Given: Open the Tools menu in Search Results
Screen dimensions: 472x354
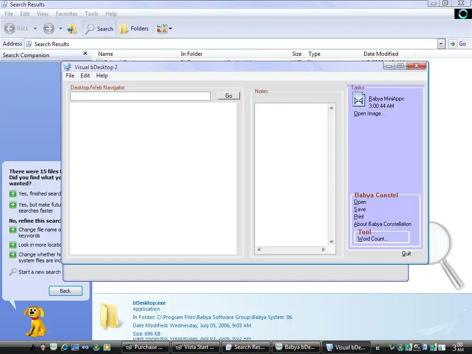Looking at the screenshot, I should [92, 14].
